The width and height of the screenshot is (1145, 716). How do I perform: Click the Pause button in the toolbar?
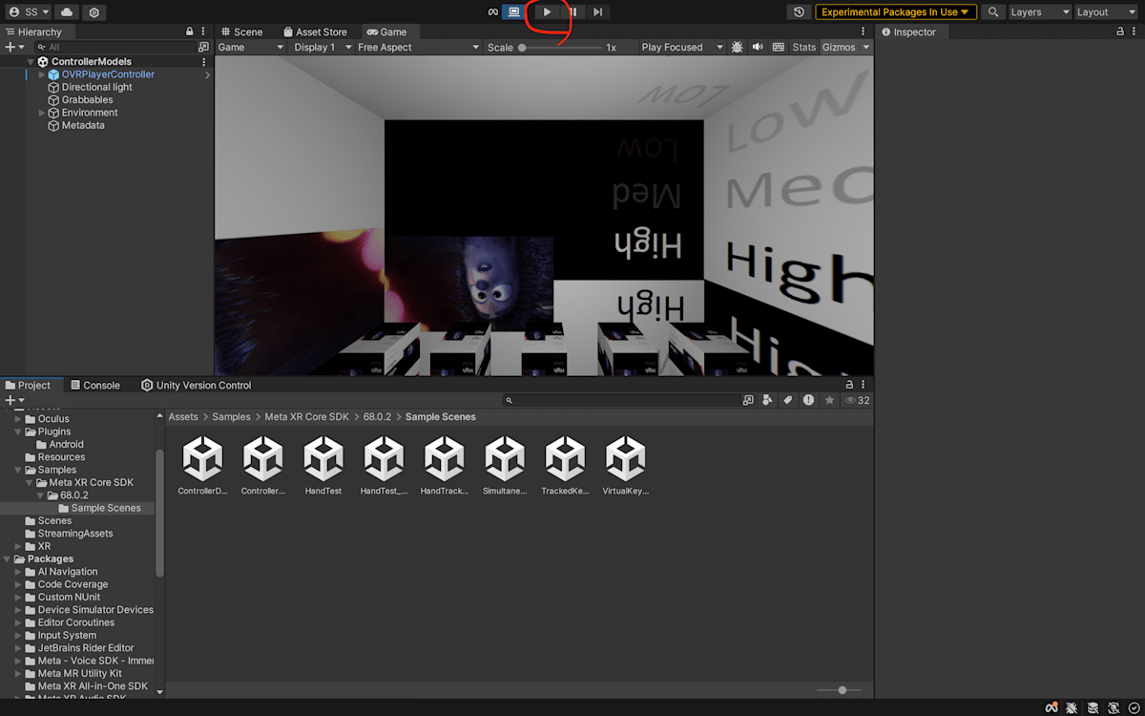[572, 12]
